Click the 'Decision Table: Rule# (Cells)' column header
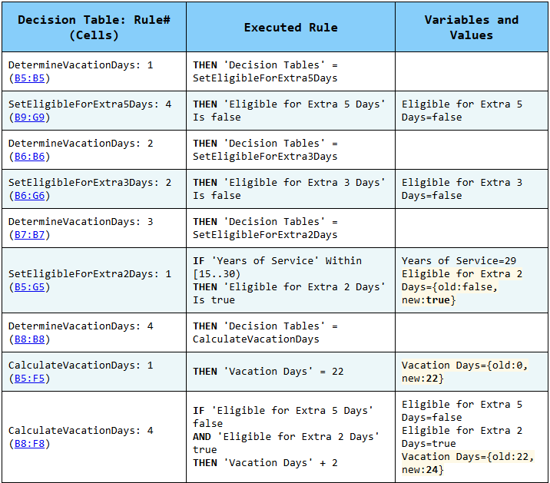Image resolution: width=550 pixels, height=483 pixels. [94, 28]
